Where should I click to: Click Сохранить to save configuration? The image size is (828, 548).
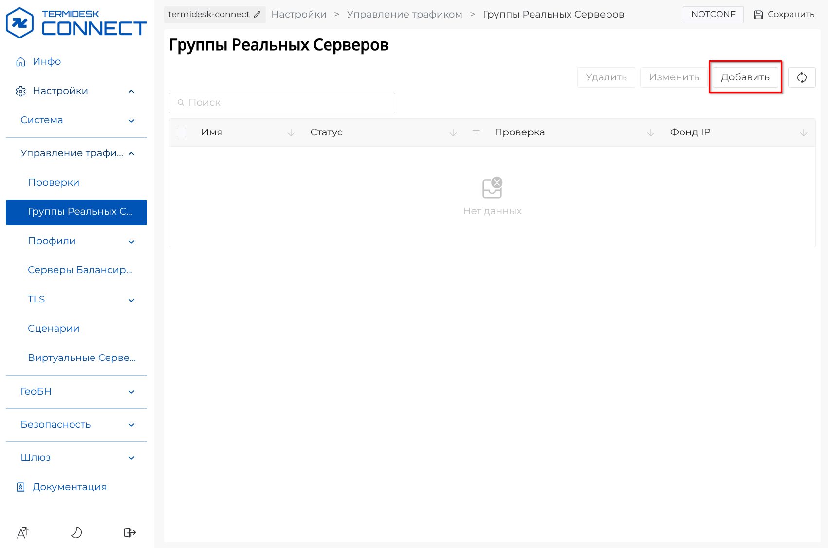pos(784,15)
